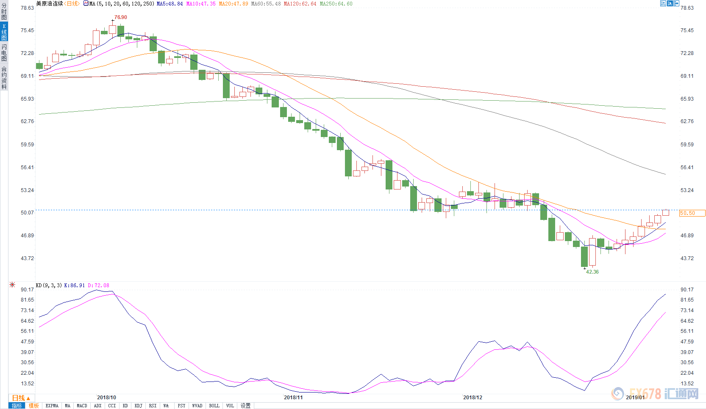Click the MA20:47.89 value
Screen dimensions: 706x409
(x=233, y=3)
